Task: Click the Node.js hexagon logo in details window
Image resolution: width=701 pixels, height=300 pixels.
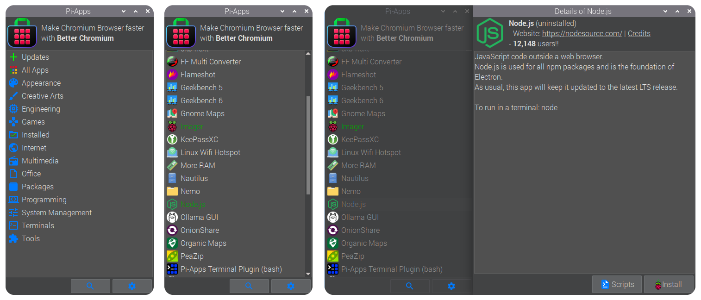Action: pyautogui.click(x=490, y=33)
